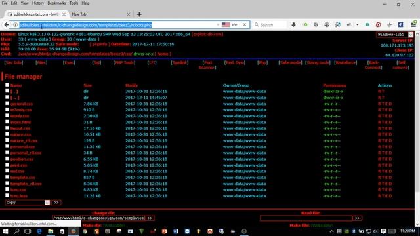This screenshot has height=236, width=420.
Task: Open File Explorer from the taskbar
Action: coord(51,231)
